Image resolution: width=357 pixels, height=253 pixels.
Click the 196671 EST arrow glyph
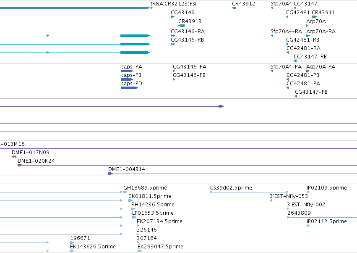(x=72, y=242)
